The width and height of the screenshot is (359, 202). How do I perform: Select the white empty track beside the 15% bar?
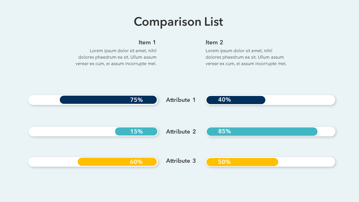72,132
